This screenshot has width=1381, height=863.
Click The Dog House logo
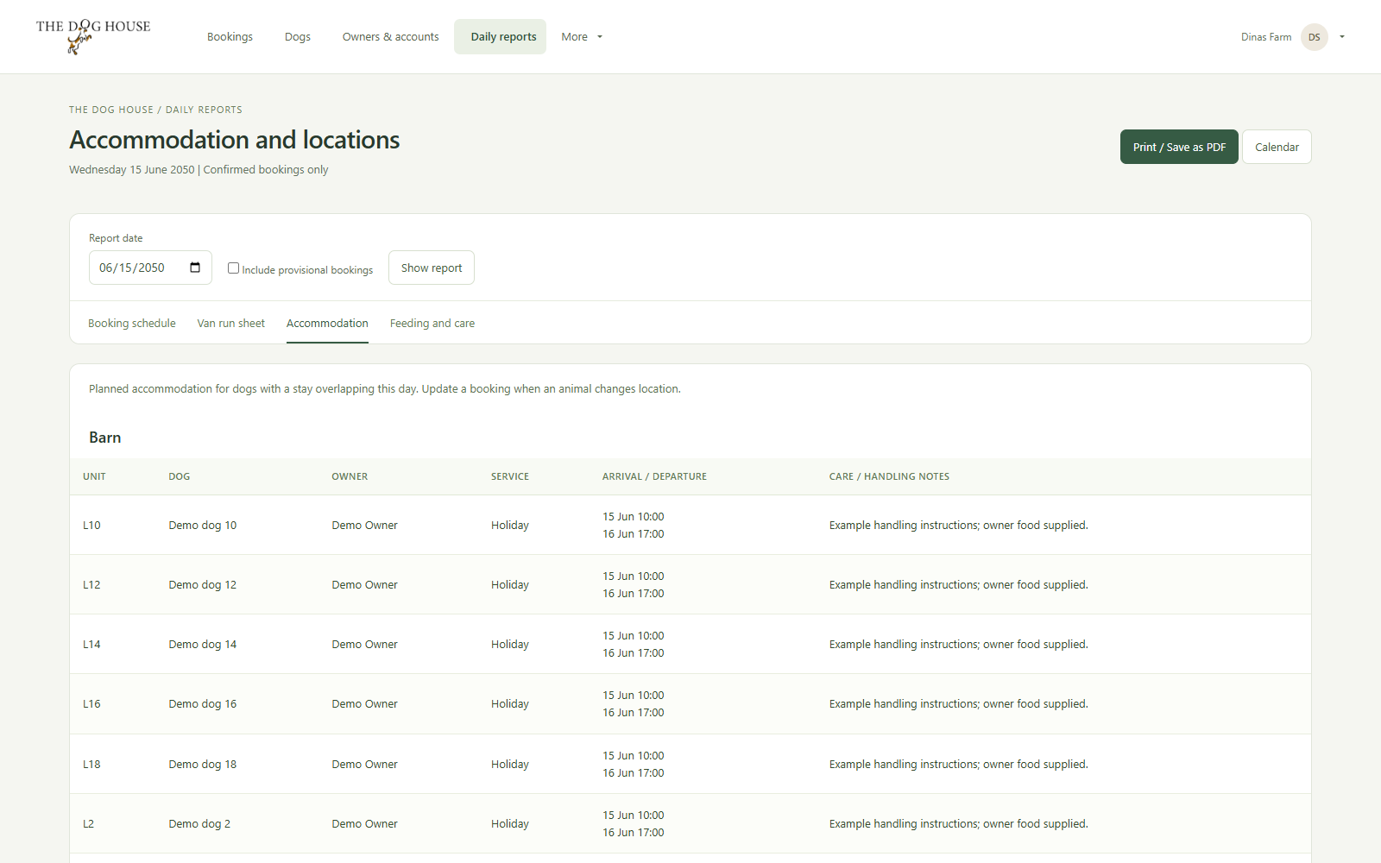coord(93,36)
